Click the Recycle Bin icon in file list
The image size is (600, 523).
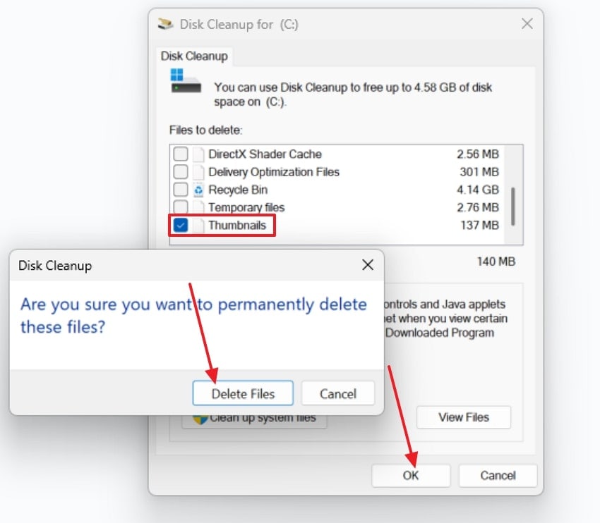click(198, 190)
